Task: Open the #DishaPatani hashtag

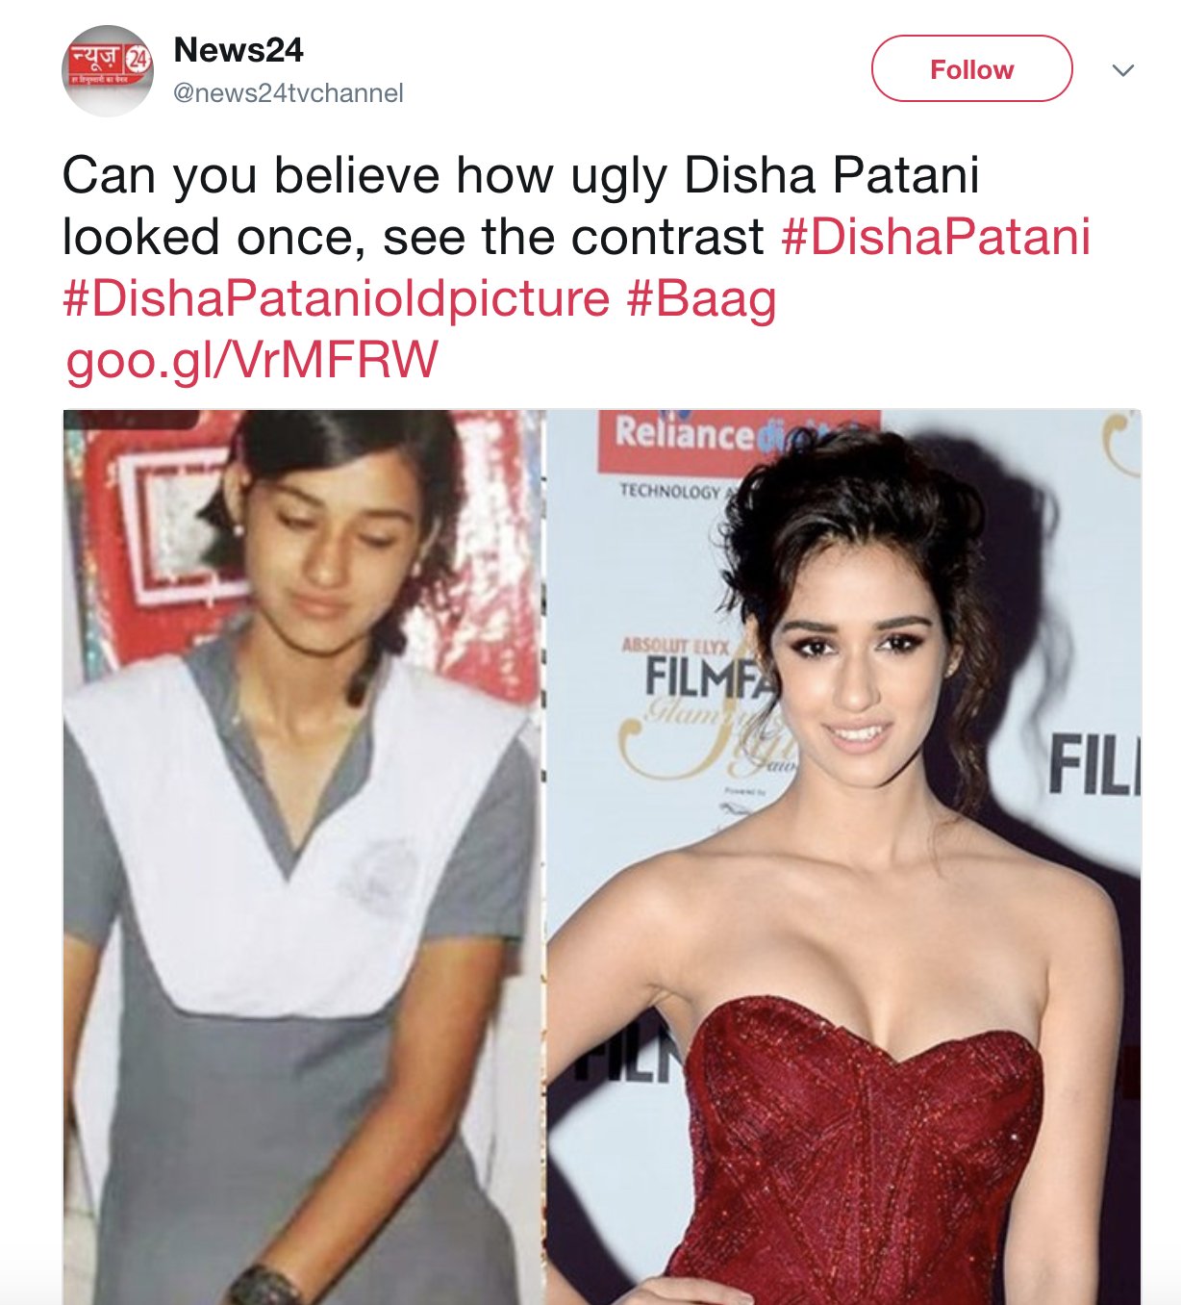Action: point(936,237)
